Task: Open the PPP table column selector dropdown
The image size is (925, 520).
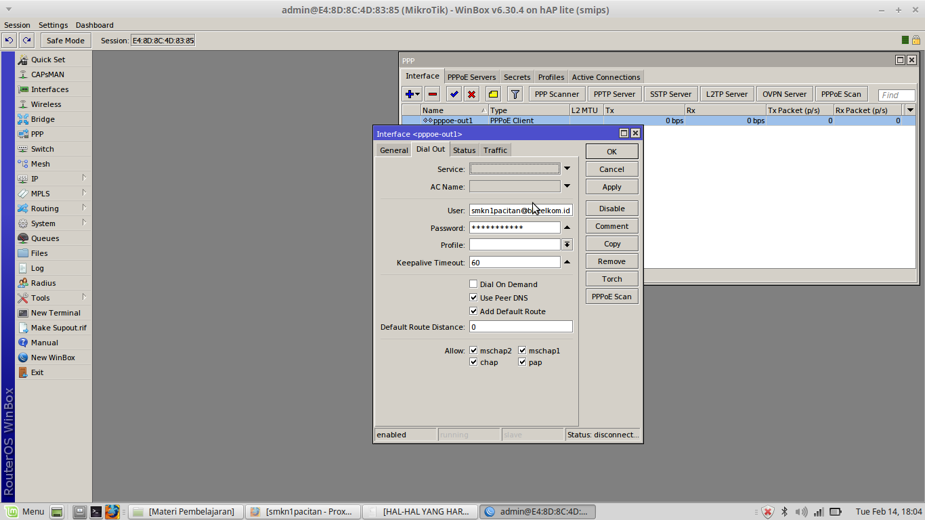Action: point(910,110)
